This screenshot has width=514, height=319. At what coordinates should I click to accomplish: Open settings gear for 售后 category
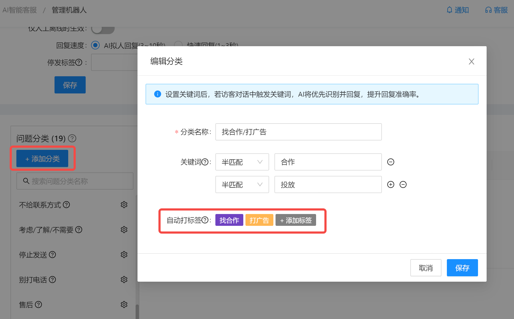tap(124, 304)
